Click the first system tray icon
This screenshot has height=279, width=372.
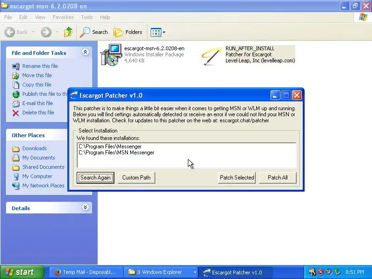[x=312, y=272]
